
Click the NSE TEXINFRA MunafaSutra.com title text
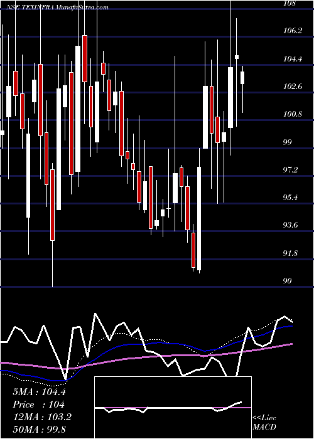tap(57, 8)
